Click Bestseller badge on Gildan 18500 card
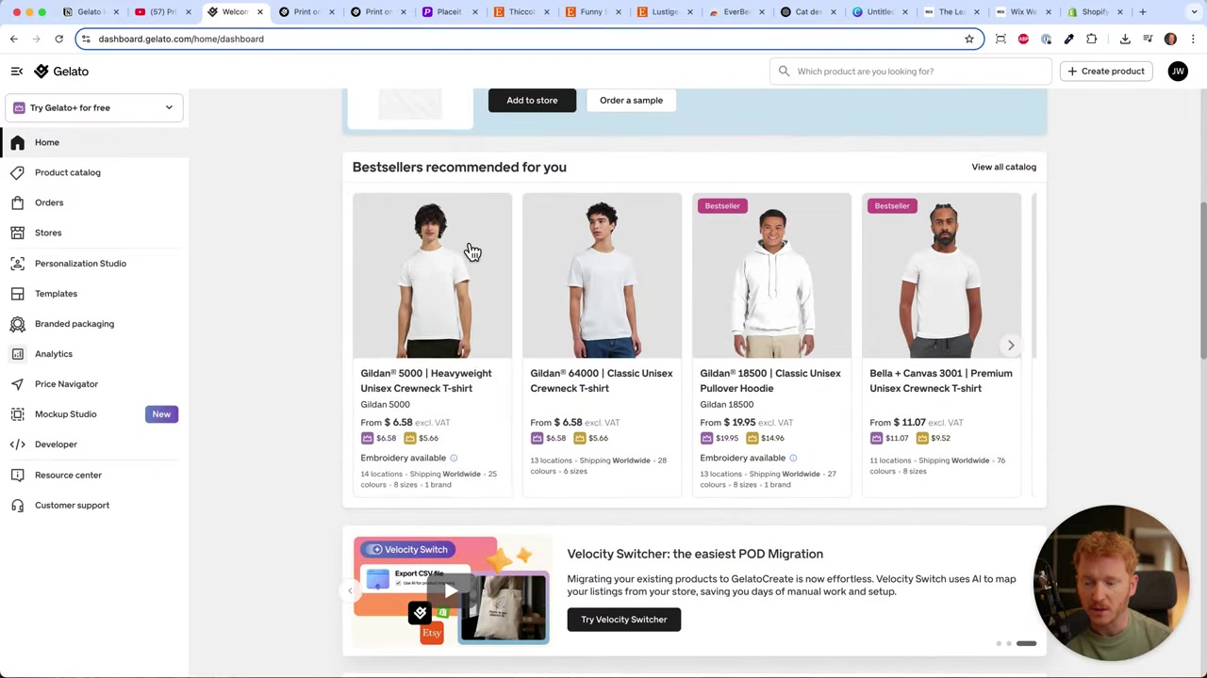This screenshot has height=678, width=1207. click(722, 206)
